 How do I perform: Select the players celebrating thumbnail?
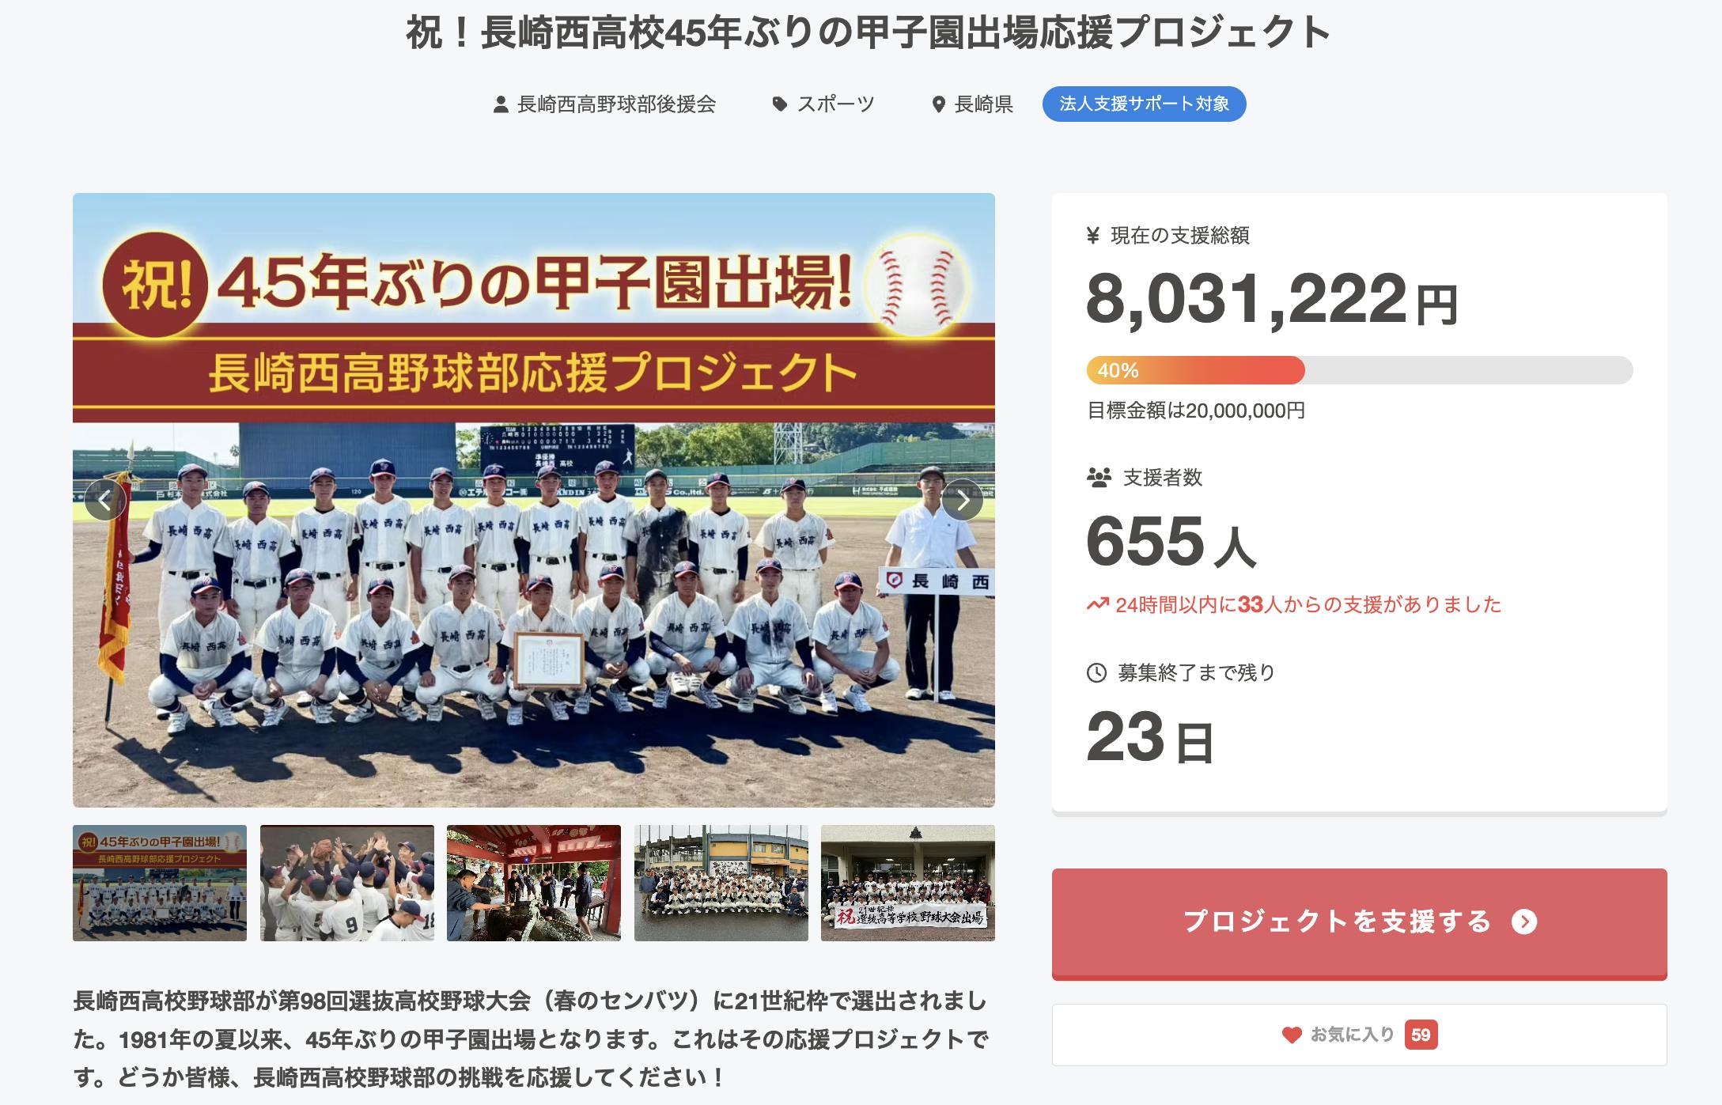pos(347,883)
